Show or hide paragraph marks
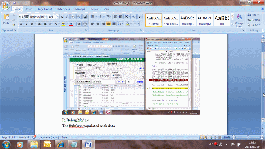 point(140,17)
